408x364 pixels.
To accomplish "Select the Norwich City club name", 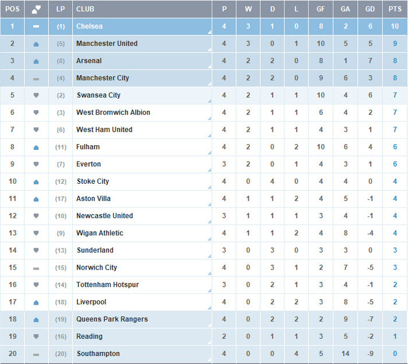I will 97,268.
